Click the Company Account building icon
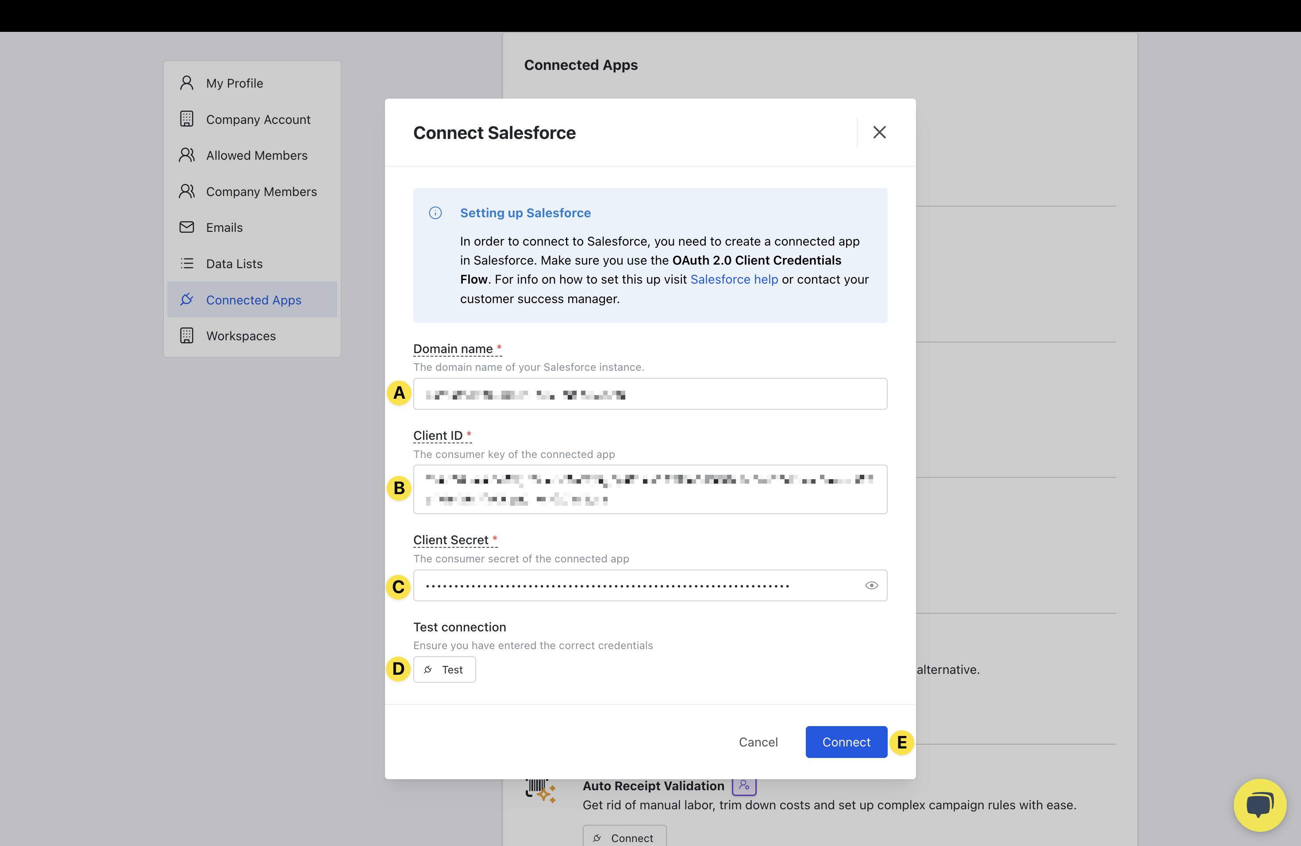This screenshot has width=1301, height=846. click(x=186, y=119)
